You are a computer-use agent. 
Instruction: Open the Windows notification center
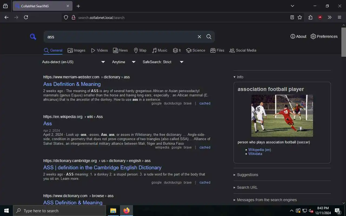coord(337,211)
